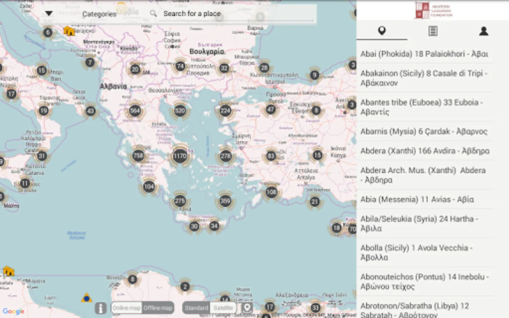
Task: Select Online map mode
Action: [126, 308]
